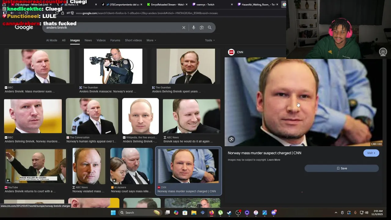Click the CNN source name in the preview

click(x=240, y=52)
